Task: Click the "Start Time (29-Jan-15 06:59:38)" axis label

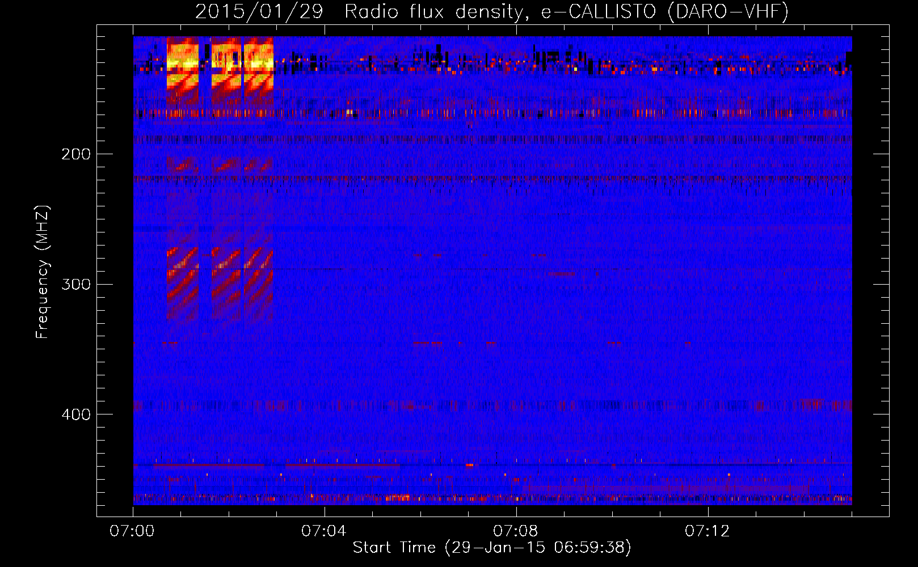Action: pos(492,548)
